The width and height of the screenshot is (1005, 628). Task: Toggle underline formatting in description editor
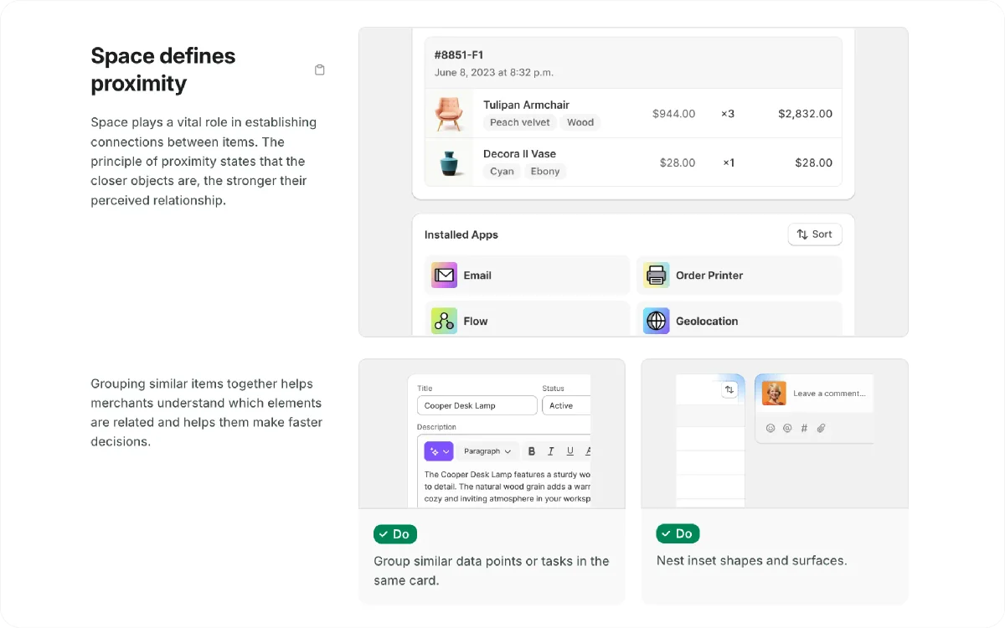click(x=569, y=451)
